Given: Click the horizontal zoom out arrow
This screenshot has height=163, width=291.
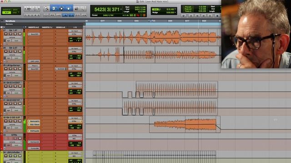Looking at the screenshot, I should 25,9.
